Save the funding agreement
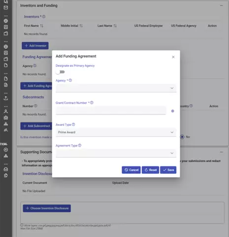This screenshot has width=229, height=237. [168, 170]
